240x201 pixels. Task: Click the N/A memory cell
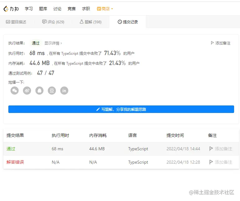(93, 162)
